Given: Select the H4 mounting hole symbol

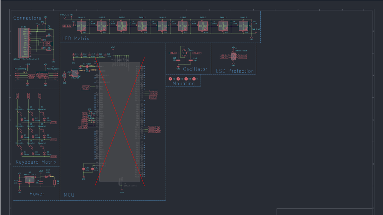Looking at the screenshot, I should (x=194, y=79).
